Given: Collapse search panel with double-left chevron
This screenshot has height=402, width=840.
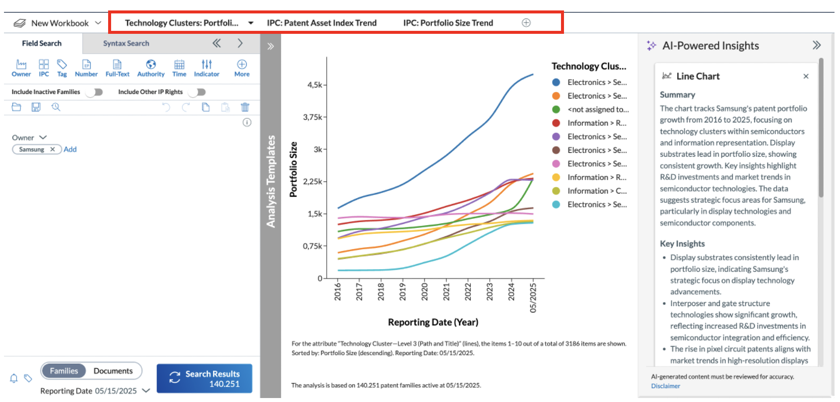Looking at the screenshot, I should point(217,43).
